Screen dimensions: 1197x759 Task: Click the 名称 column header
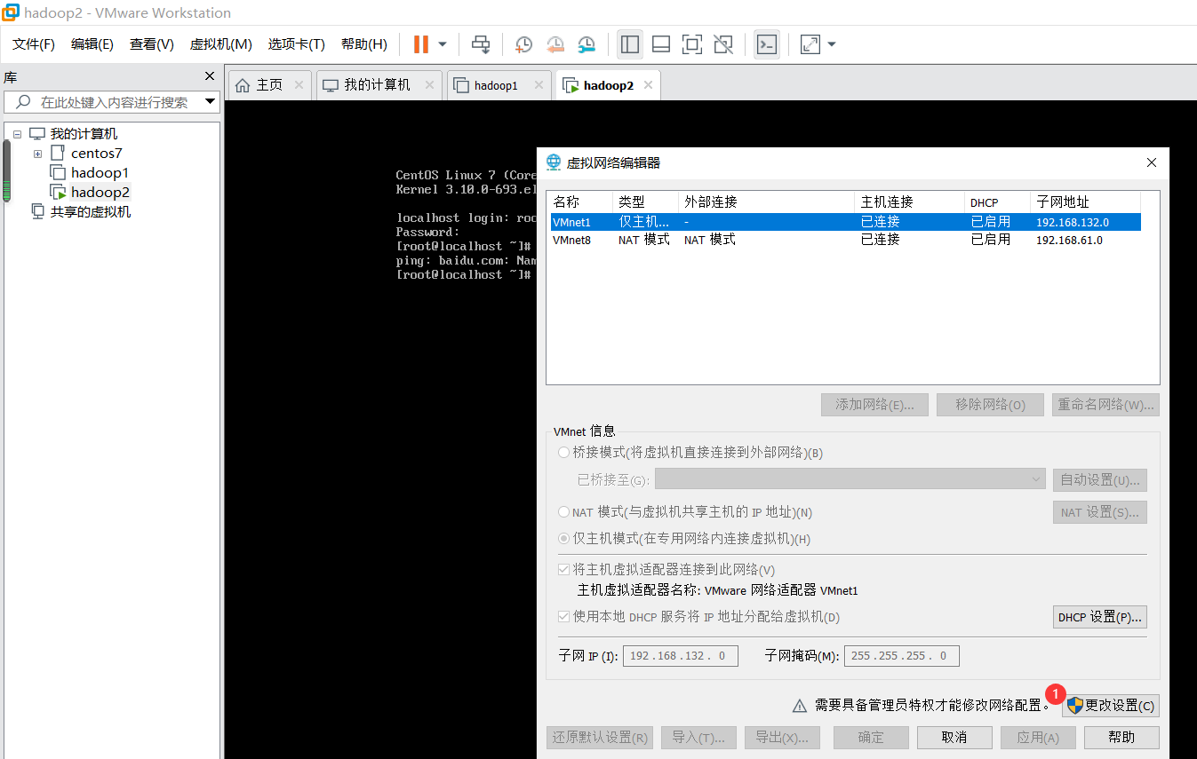[x=579, y=202]
